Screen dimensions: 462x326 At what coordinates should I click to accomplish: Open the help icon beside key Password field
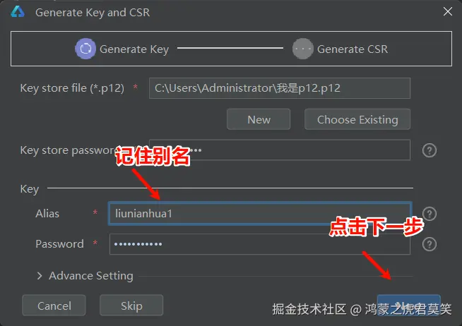430,244
